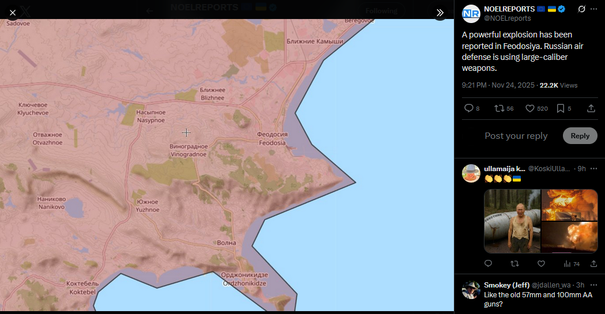Repost ullamaija's reply
Viewport: 605px width, 314px height.
point(514,263)
